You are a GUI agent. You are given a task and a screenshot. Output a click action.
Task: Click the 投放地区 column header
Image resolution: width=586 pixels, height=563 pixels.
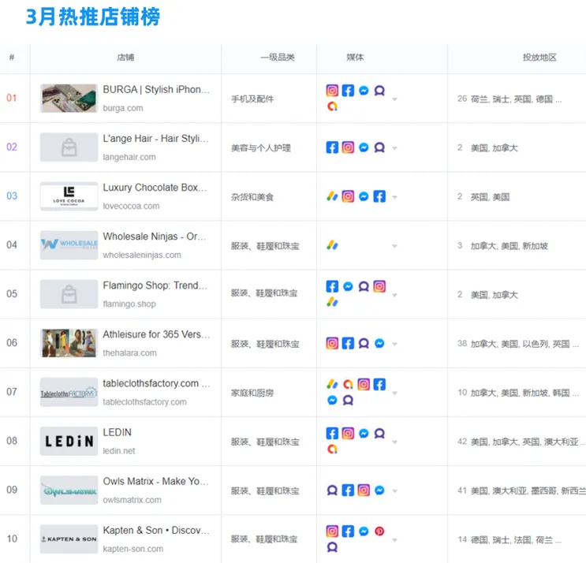coord(539,57)
